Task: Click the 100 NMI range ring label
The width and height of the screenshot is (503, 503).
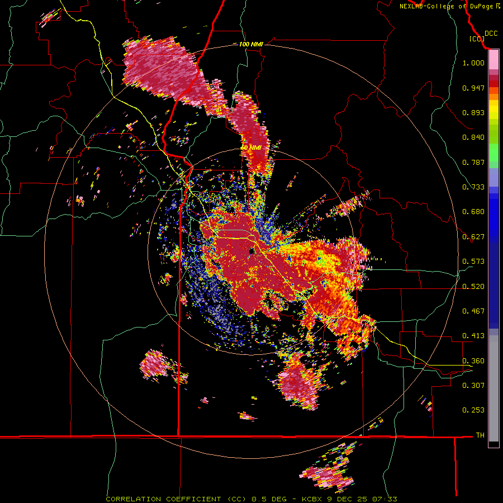Action: 251,44
